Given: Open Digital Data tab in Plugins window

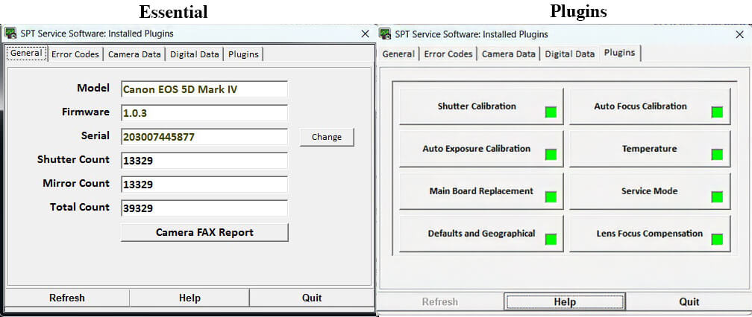Looking at the screenshot, I should (x=570, y=54).
